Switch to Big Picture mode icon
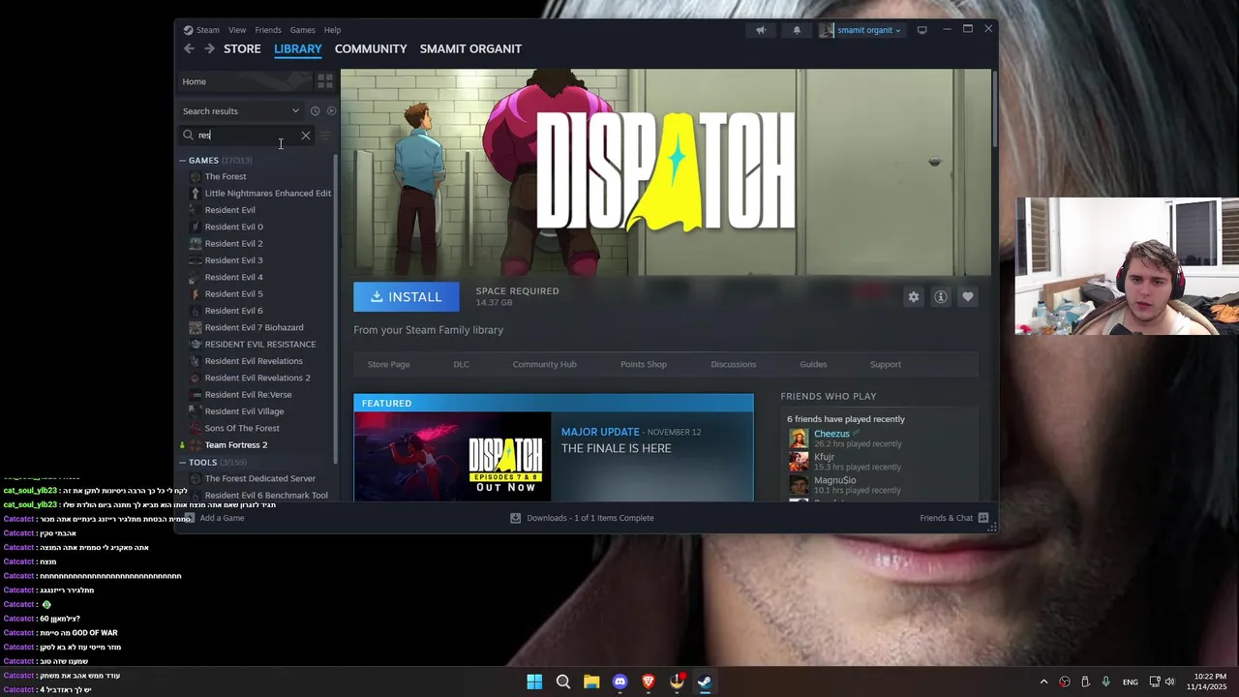The width and height of the screenshot is (1239, 697). pos(922,30)
